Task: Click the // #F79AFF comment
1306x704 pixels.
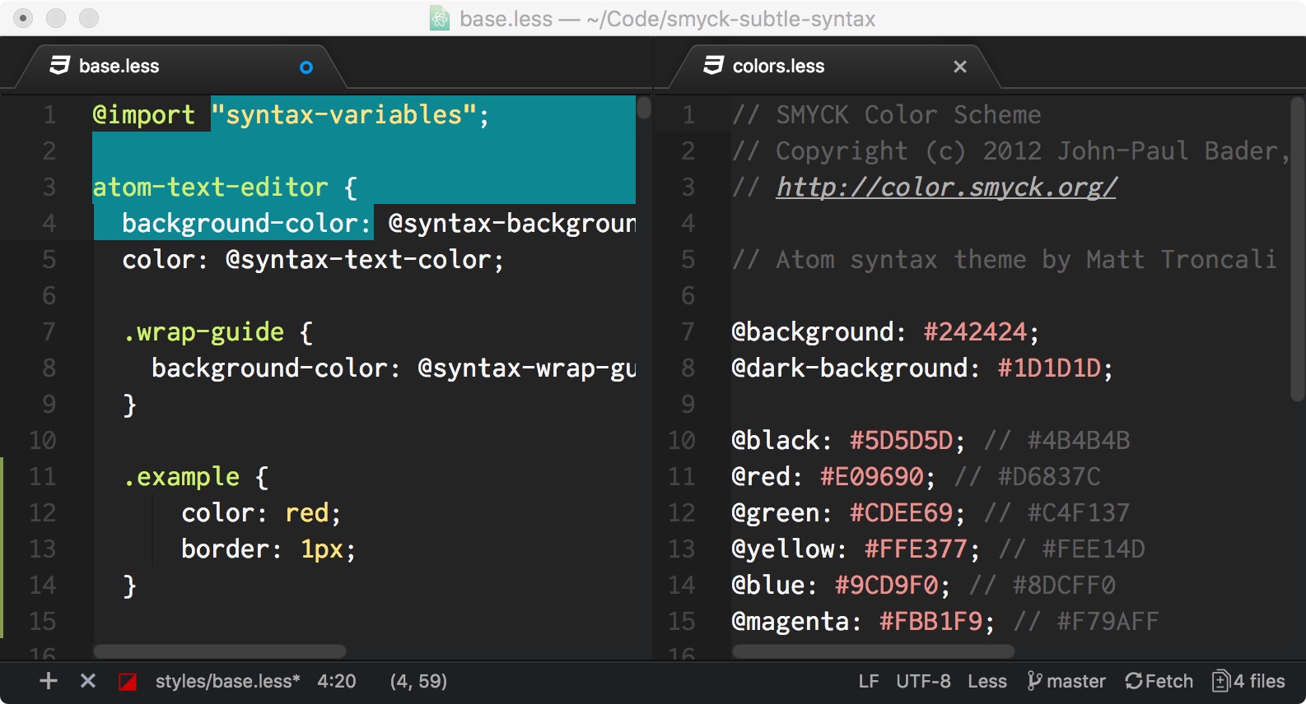Action: tap(1086, 622)
